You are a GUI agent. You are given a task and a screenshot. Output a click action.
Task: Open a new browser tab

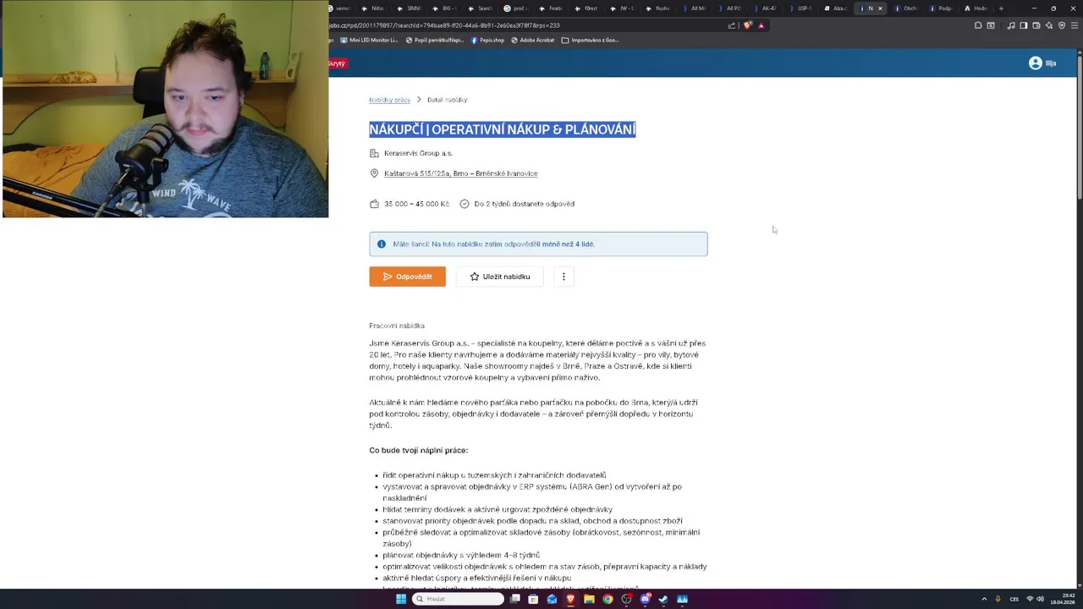coord(1001,8)
